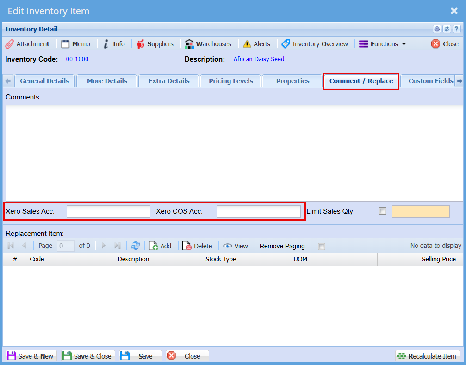Click the orange Limit Sales Qty box

tap(420, 212)
